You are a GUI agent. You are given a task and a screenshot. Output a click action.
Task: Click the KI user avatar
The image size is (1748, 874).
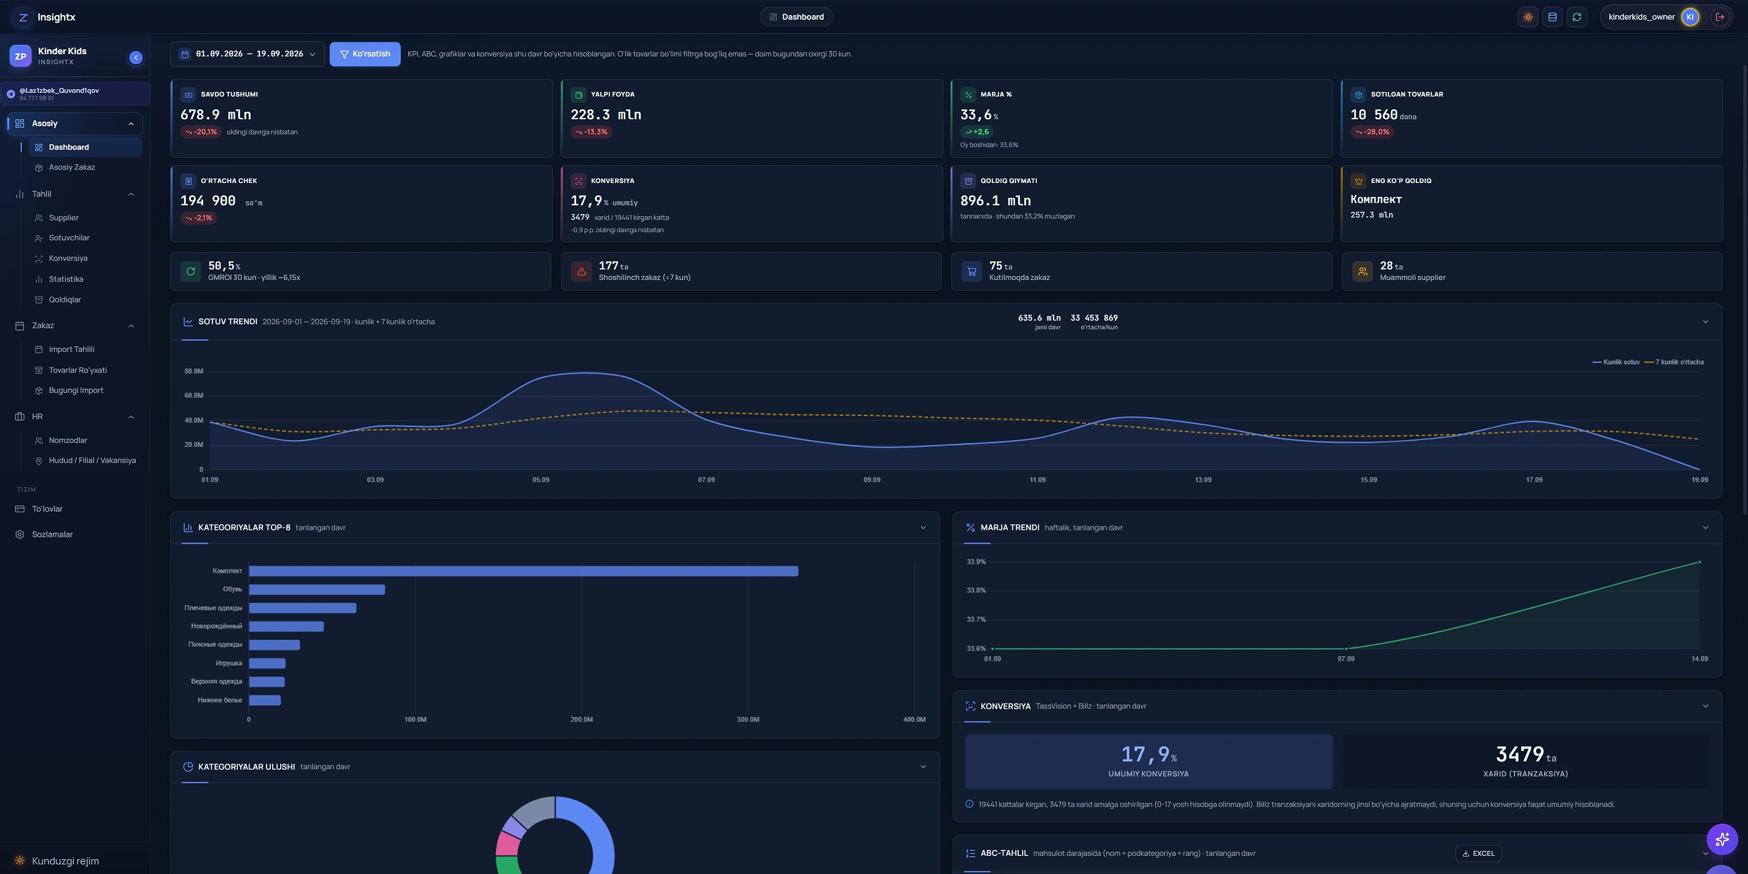coord(1690,17)
